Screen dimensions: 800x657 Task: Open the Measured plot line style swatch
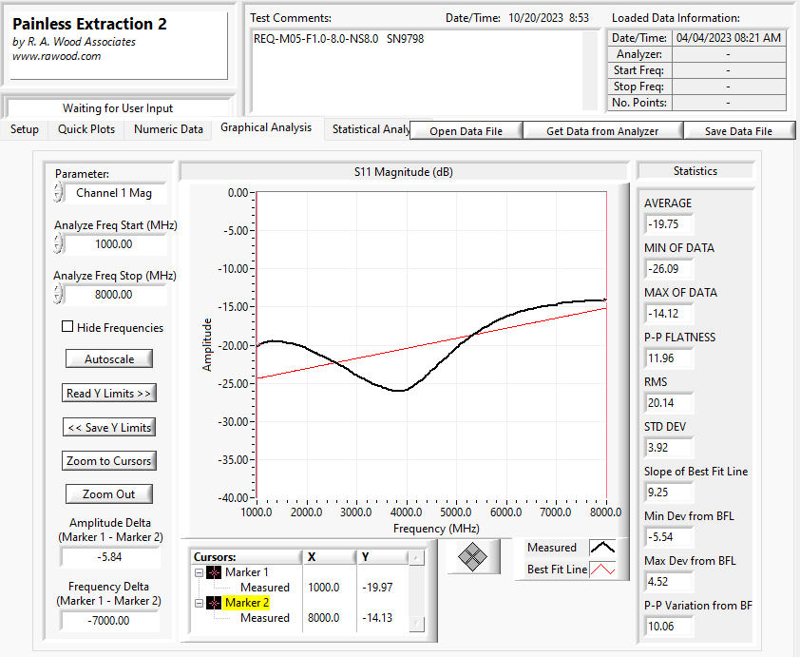(x=602, y=548)
